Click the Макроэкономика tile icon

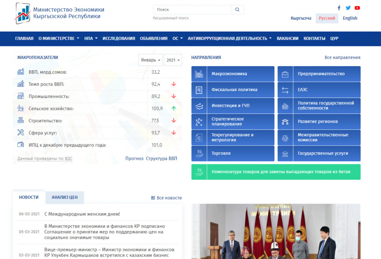(x=199, y=74)
